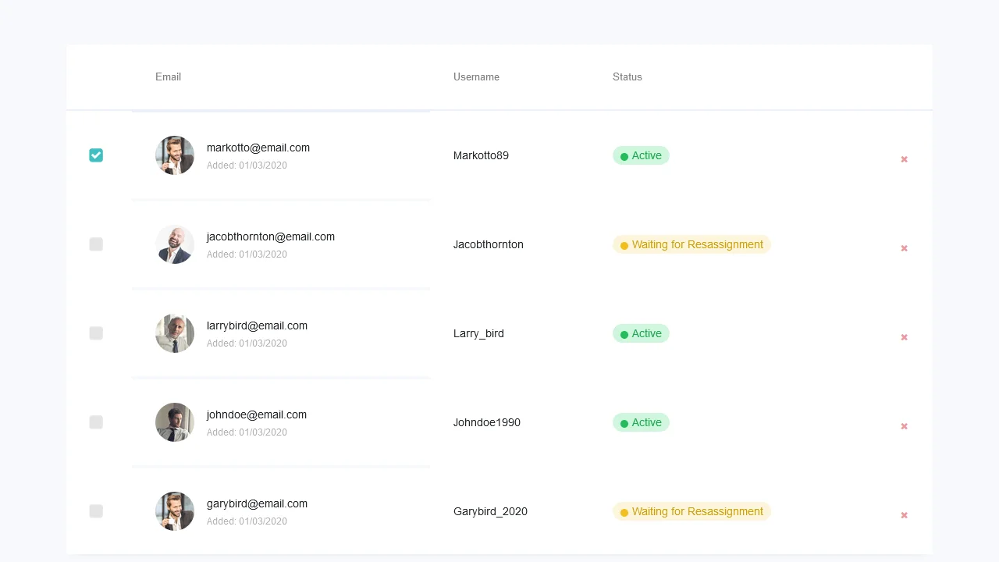This screenshot has height=562, width=999.
Task: Enable the garybird@email.com checkbox
Action: [96, 511]
